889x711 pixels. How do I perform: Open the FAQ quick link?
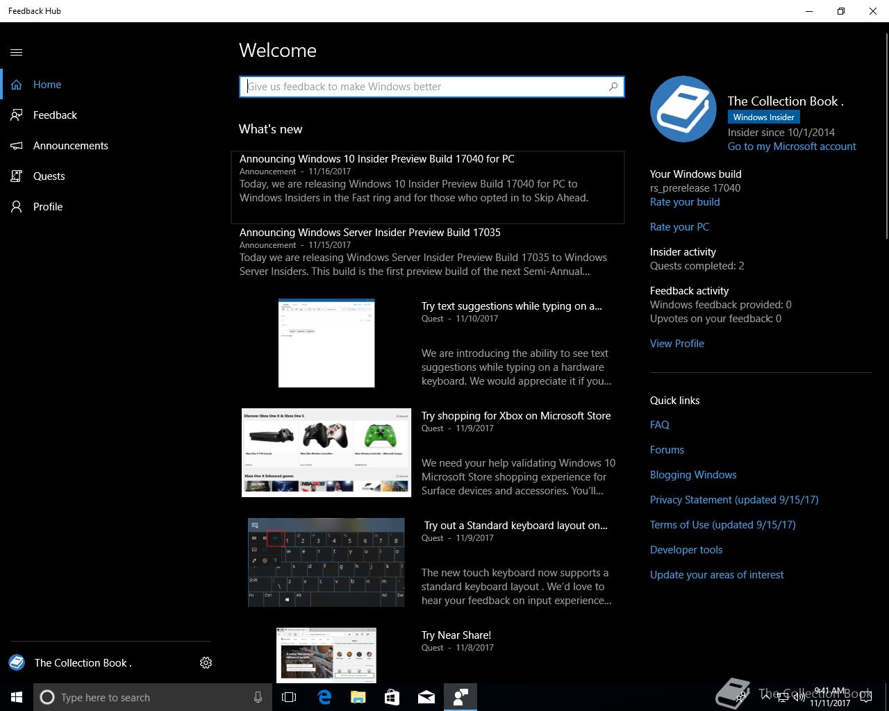click(x=660, y=425)
